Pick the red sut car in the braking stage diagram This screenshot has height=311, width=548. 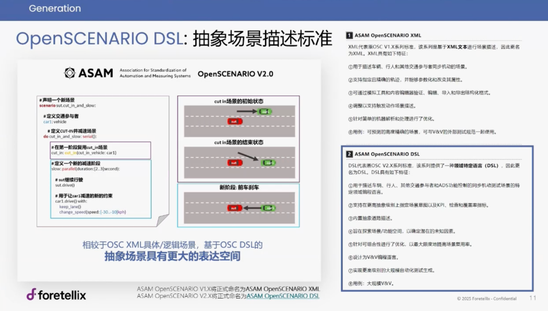point(235,208)
